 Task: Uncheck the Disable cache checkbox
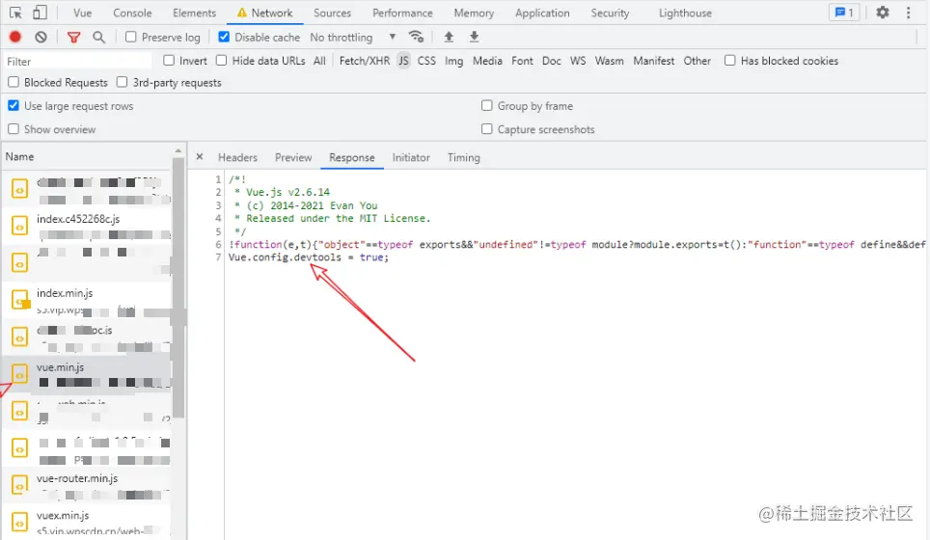click(224, 37)
